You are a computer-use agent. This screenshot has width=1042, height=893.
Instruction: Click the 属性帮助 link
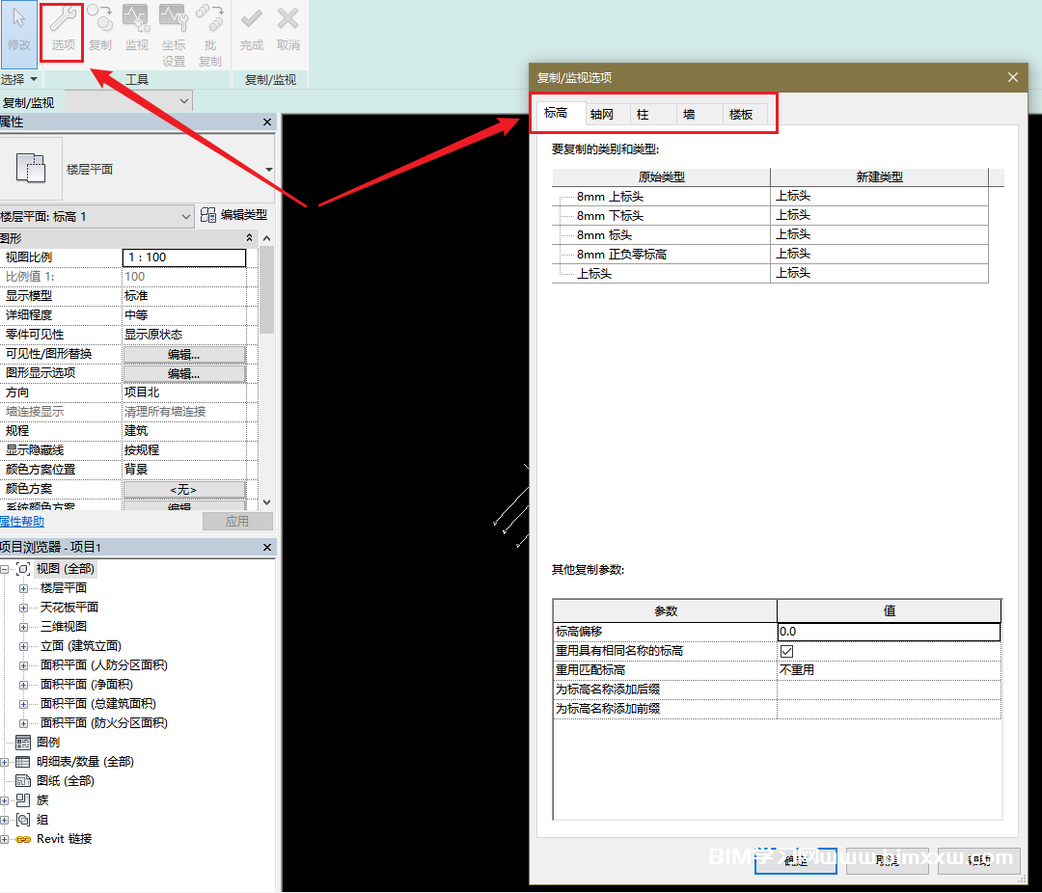coord(21,522)
